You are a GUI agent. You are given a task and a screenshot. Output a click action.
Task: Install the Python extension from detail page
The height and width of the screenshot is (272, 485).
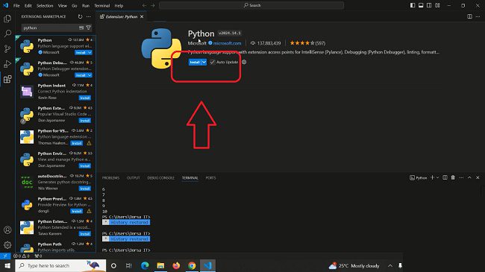[x=195, y=62]
